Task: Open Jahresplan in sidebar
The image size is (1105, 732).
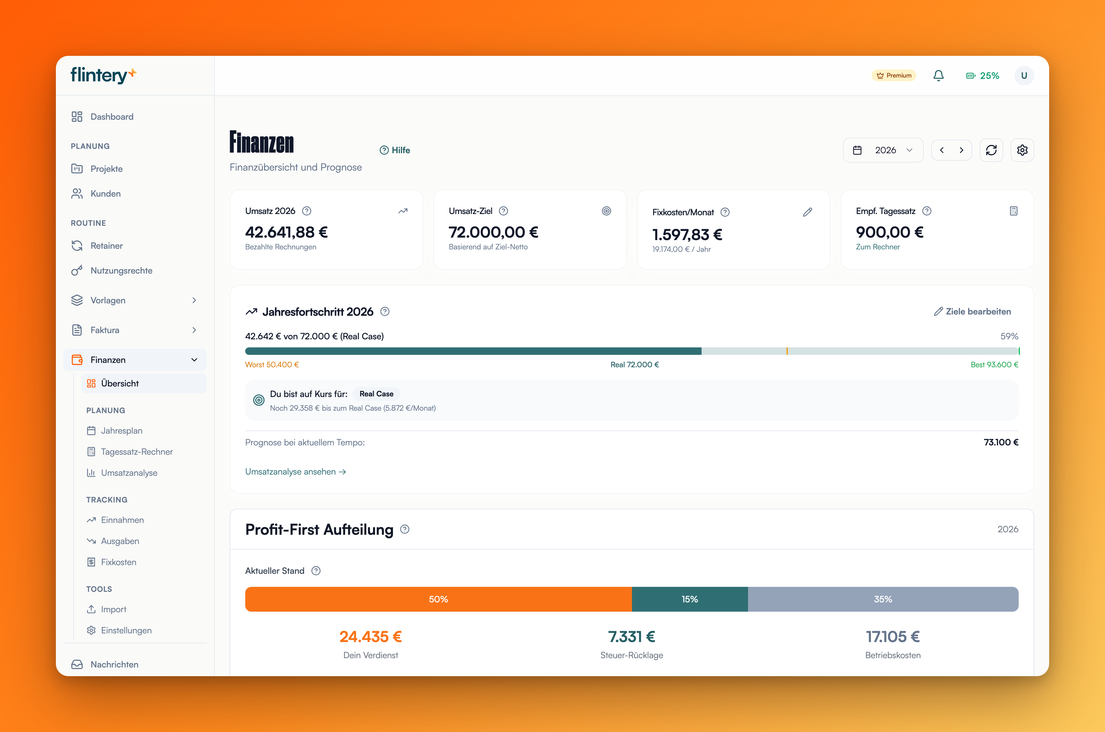Action: (121, 431)
